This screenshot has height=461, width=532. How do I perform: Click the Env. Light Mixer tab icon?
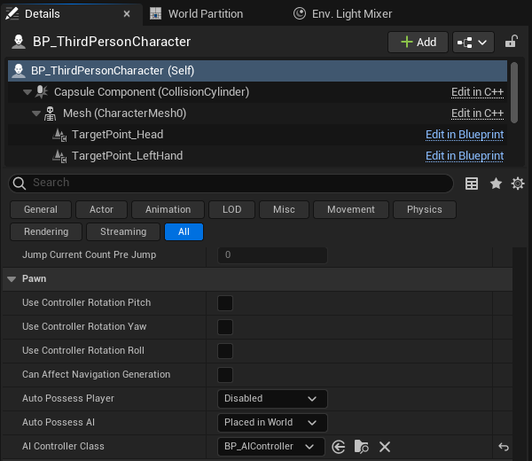pyautogui.click(x=300, y=13)
